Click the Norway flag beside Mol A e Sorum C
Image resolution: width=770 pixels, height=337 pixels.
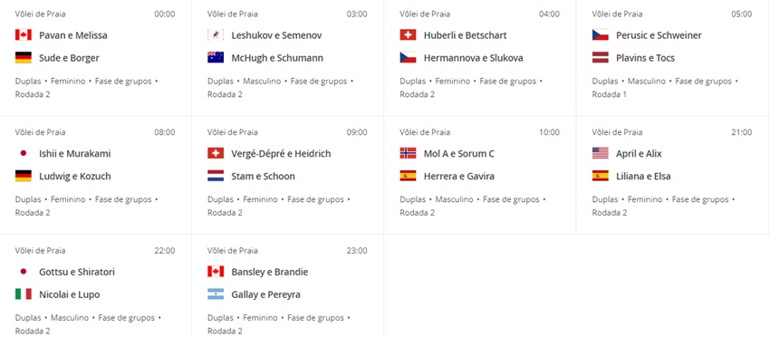(408, 153)
